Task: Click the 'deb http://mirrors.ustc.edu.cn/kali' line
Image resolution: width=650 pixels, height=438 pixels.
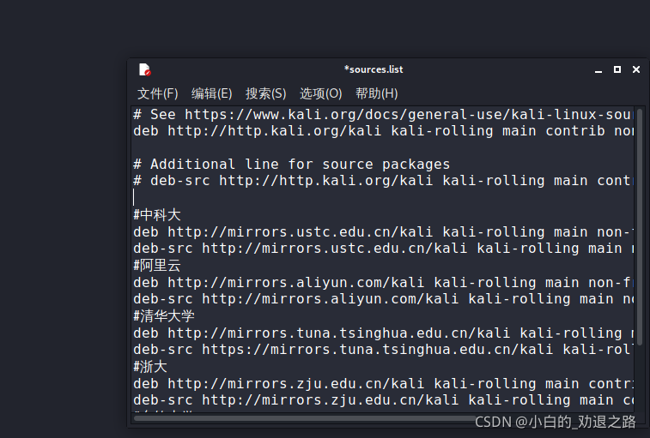Action: [x=384, y=232]
